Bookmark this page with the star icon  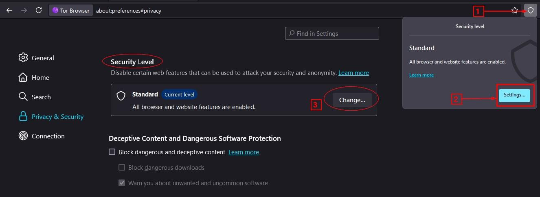pyautogui.click(x=515, y=11)
